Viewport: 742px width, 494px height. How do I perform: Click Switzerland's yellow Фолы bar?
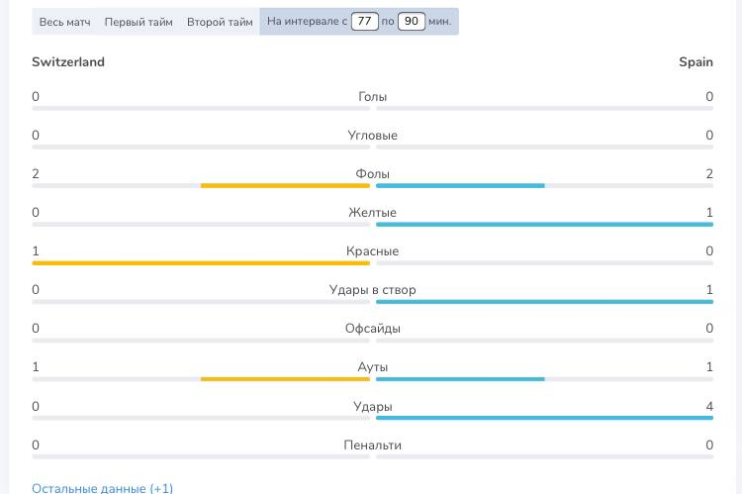point(285,185)
